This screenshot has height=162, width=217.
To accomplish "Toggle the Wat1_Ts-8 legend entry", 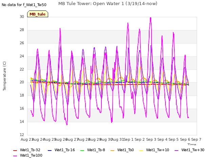I will tap(93, 150).
